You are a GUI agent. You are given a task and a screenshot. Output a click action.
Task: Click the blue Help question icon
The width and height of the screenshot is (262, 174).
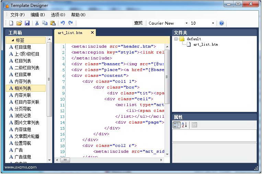tap(221, 23)
